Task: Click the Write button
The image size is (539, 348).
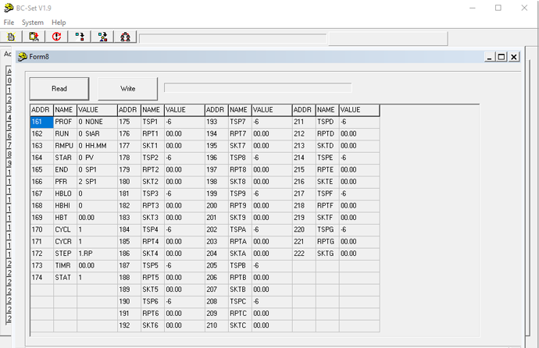Action: tap(128, 88)
